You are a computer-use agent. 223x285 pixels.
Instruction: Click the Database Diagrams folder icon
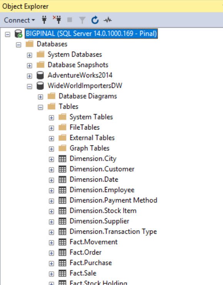tap(52, 96)
